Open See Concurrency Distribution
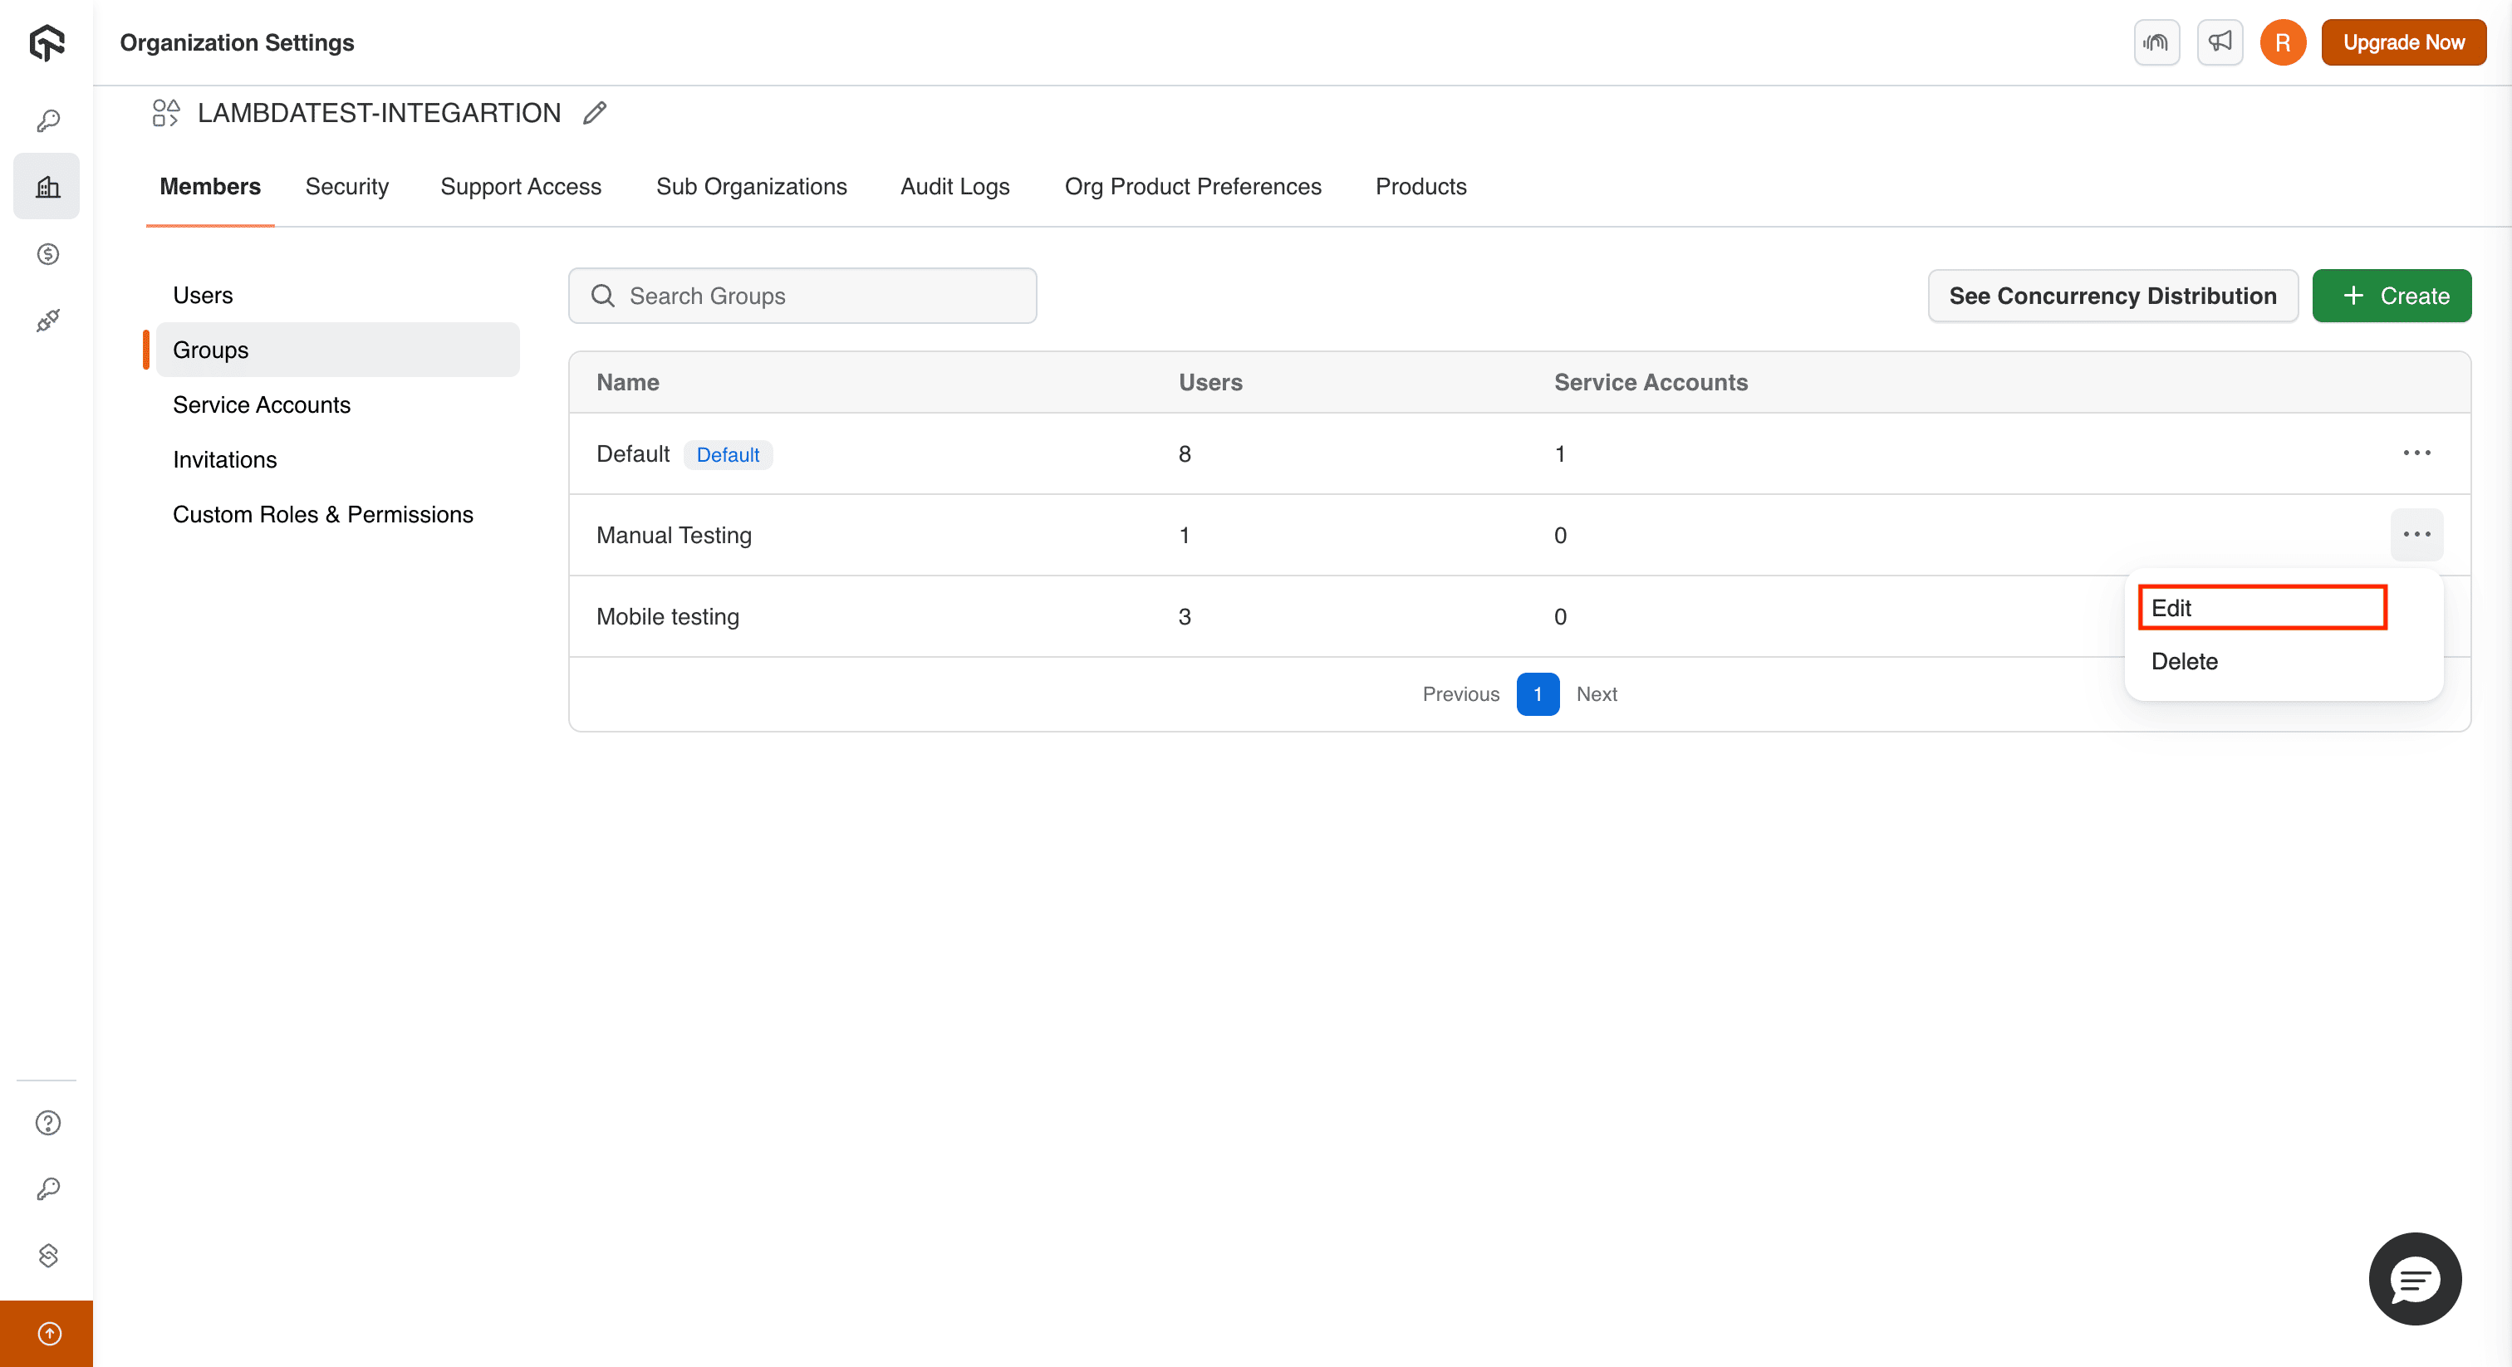Viewport: 2512px width, 1367px height. [x=2112, y=296]
